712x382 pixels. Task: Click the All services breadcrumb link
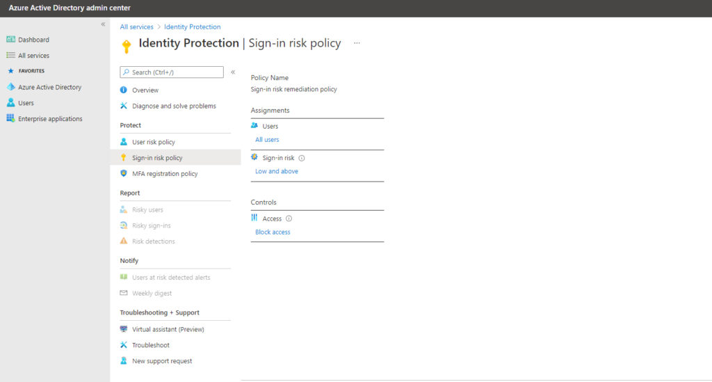tap(137, 27)
